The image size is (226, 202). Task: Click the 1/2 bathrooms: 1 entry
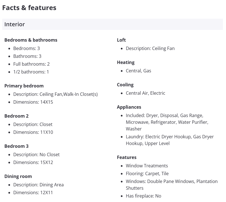tap(31, 72)
